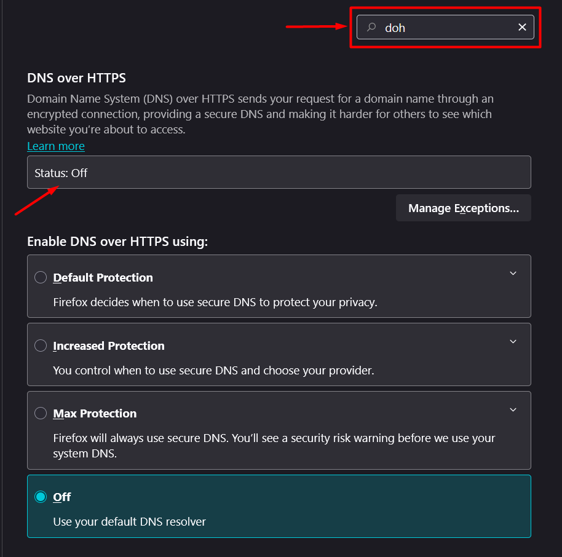Expand the Increased Protection chevron
562x557 pixels.
pyautogui.click(x=513, y=342)
